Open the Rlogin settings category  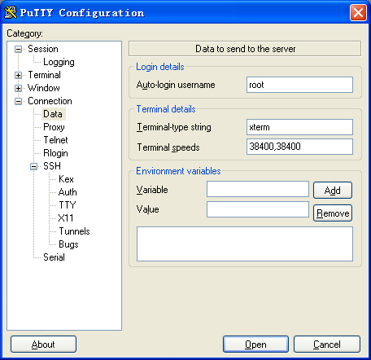coord(55,153)
